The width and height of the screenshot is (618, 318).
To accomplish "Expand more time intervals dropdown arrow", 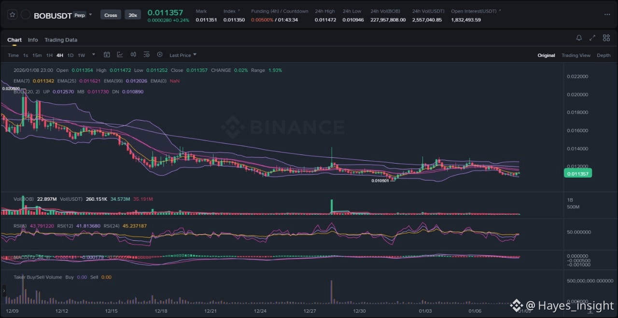I will click(x=94, y=55).
